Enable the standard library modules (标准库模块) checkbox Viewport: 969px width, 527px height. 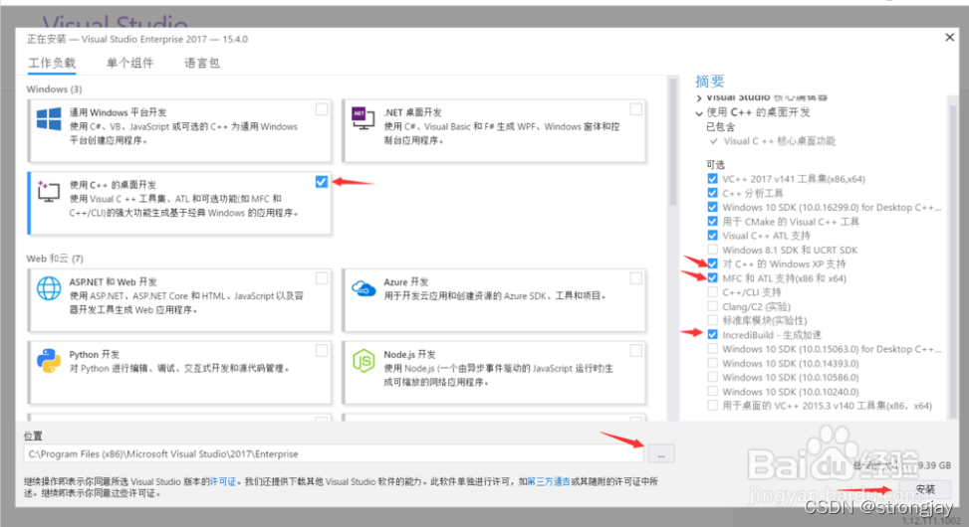pyautogui.click(x=712, y=320)
